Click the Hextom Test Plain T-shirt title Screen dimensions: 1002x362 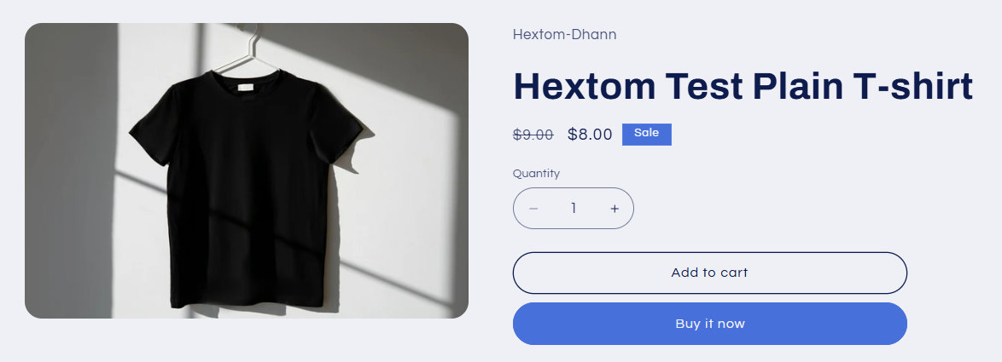tap(743, 86)
